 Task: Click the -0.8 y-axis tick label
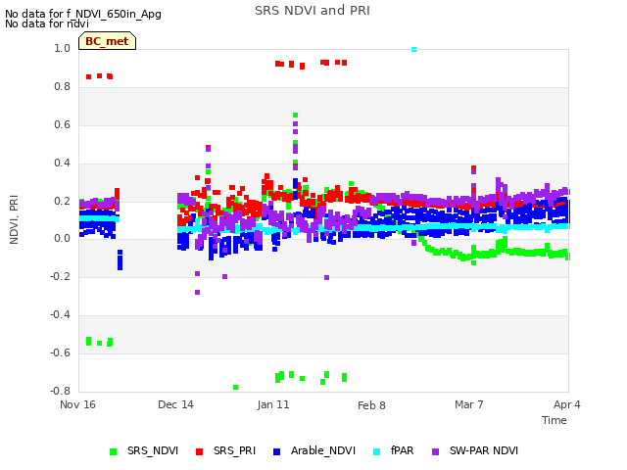point(60,391)
